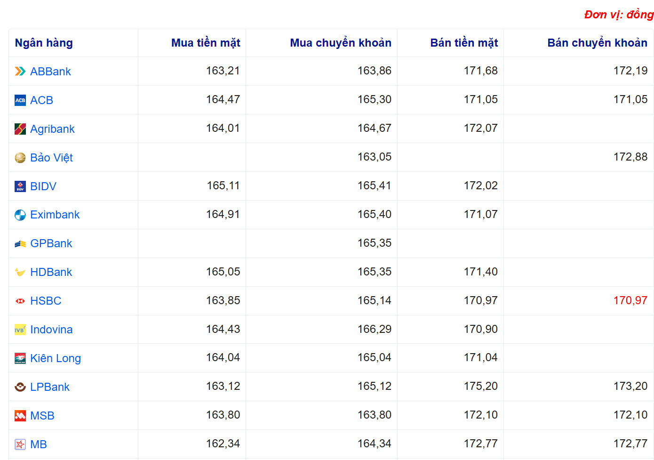Click the Agribank logo icon
Viewport: 654px width, 460px height.
pos(20,129)
